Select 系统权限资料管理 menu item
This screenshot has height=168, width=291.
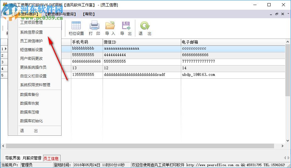35,85
